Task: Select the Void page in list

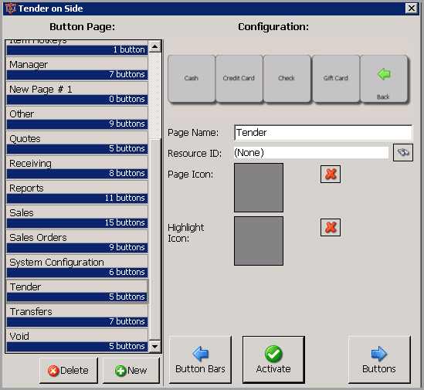Action: tap(77, 340)
